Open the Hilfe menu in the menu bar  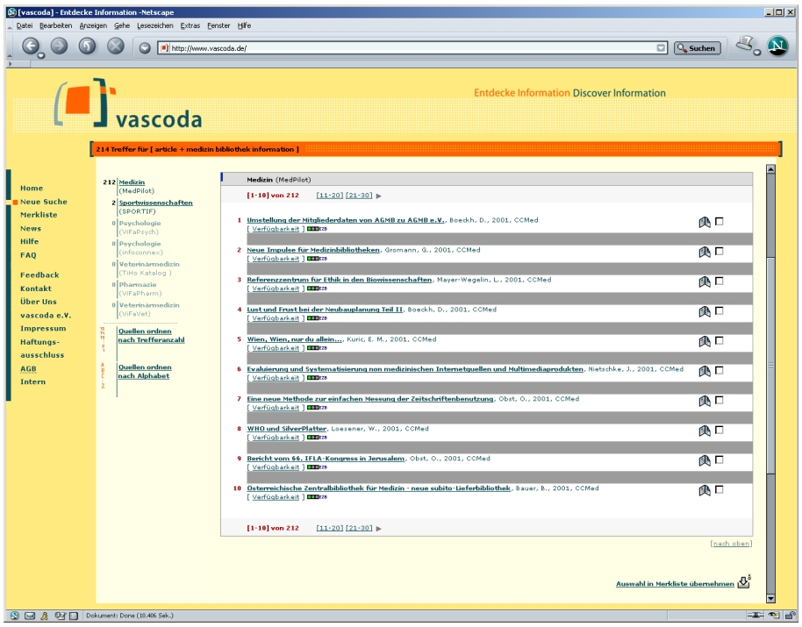point(244,25)
